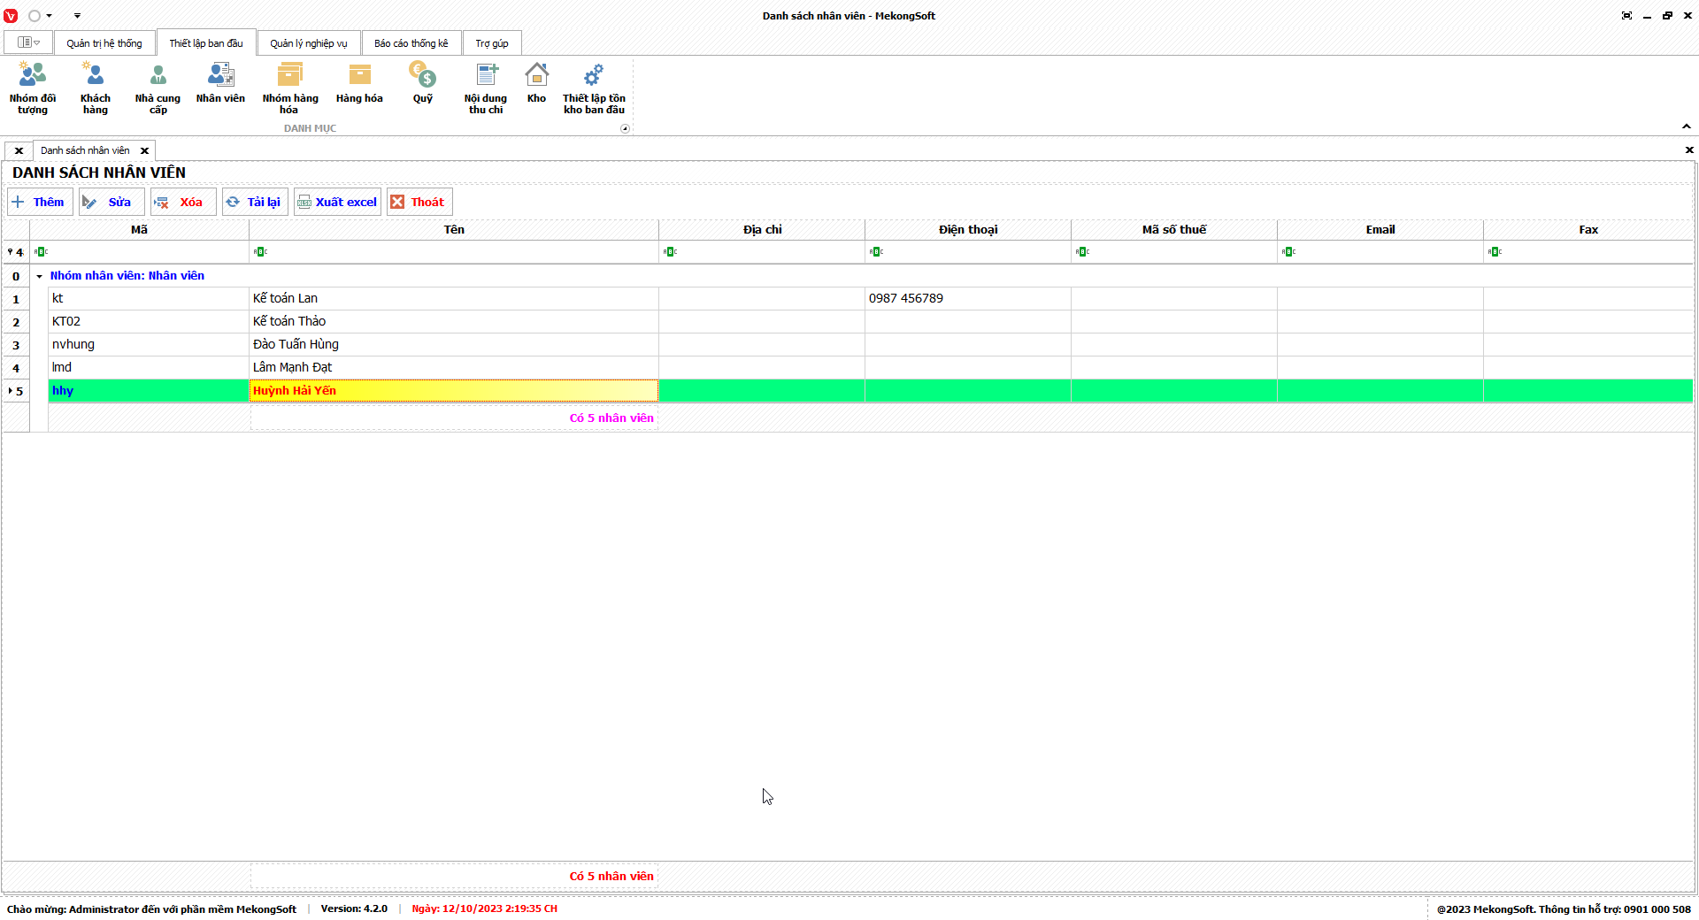Click the Tên column filter field
The height and width of the screenshot is (920, 1699).
click(456, 252)
